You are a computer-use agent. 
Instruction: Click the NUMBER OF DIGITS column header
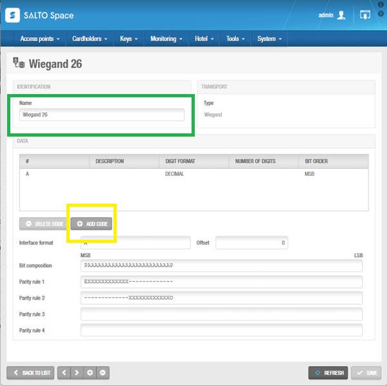tap(264, 161)
